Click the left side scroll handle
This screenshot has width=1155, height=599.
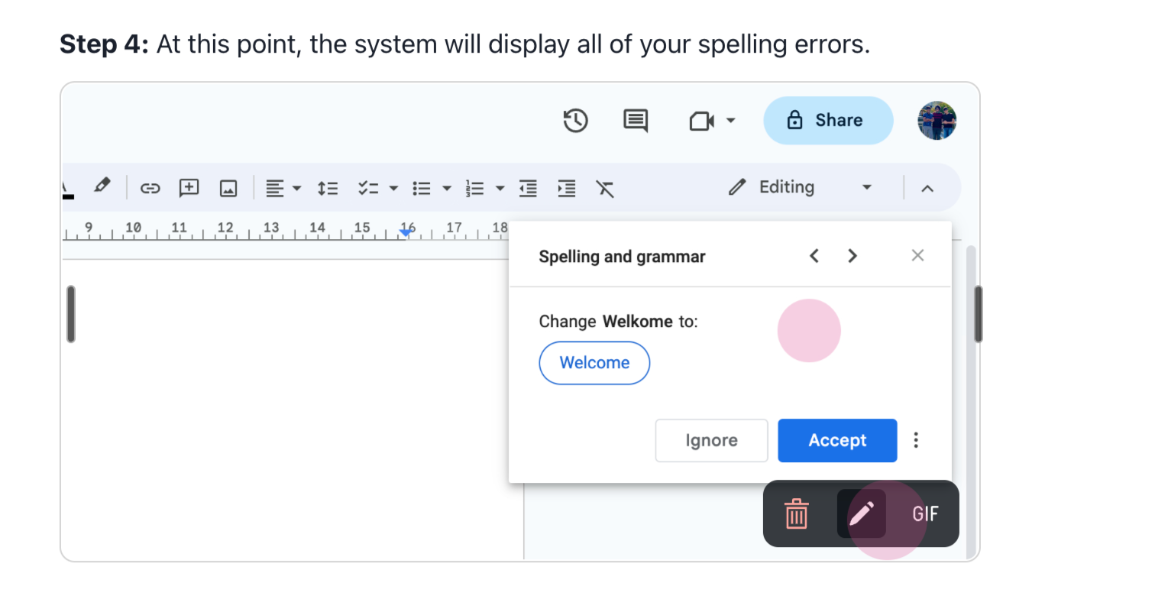(x=71, y=314)
